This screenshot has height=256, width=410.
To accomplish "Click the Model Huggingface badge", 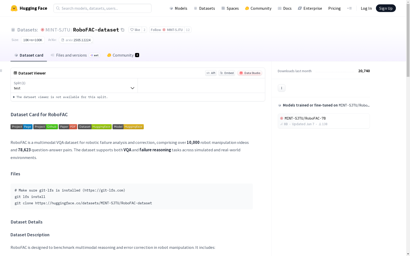I will point(128,127).
